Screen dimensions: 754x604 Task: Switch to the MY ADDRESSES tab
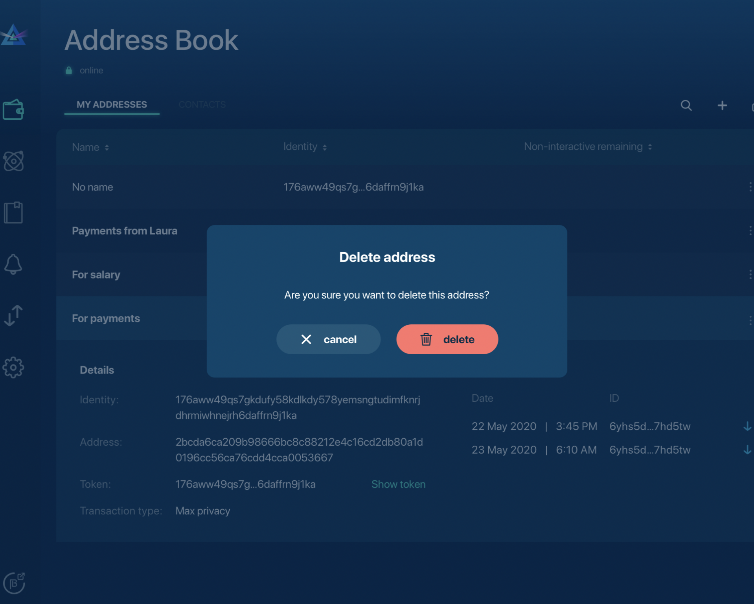click(x=112, y=104)
